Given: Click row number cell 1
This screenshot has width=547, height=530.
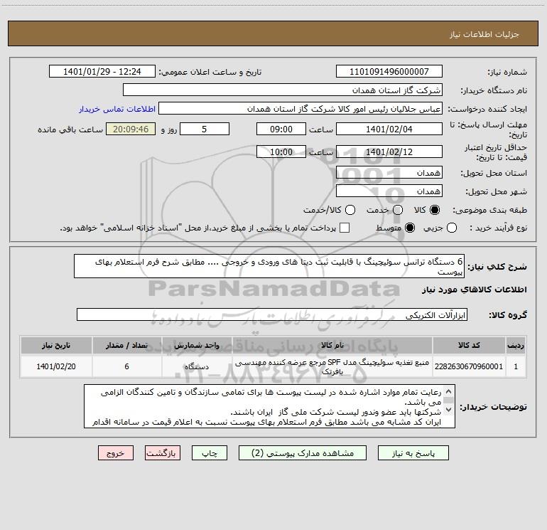Looking at the screenshot, I should click(x=516, y=366).
